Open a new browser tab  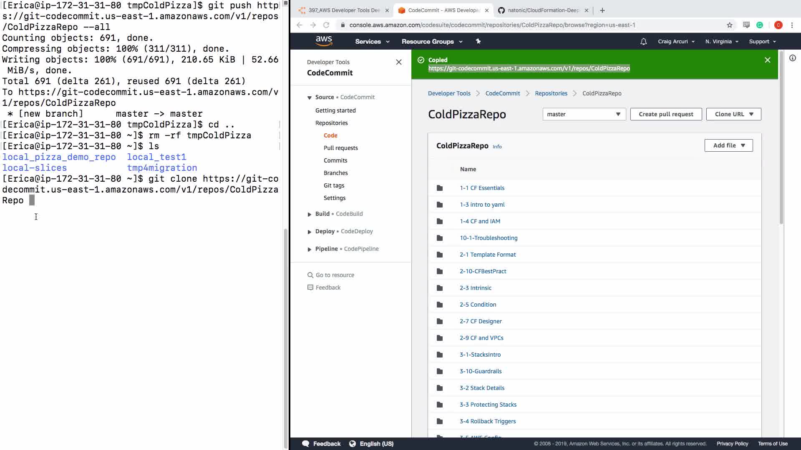(602, 10)
